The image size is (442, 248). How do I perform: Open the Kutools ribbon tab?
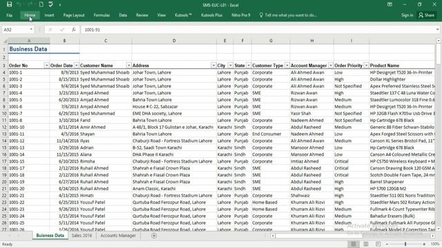click(x=183, y=15)
